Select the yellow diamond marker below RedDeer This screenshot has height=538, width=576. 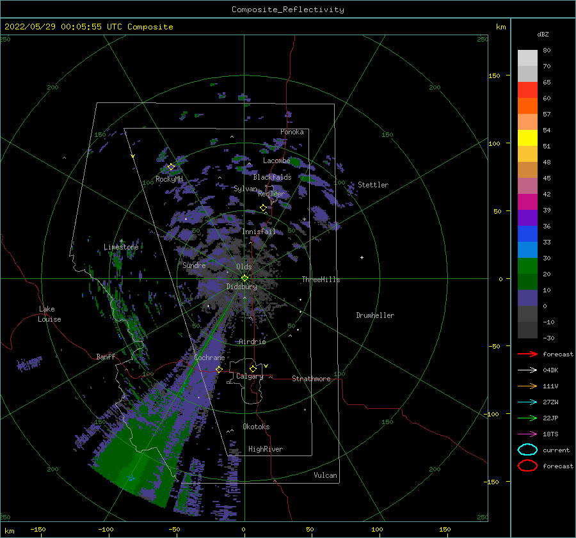[263, 208]
